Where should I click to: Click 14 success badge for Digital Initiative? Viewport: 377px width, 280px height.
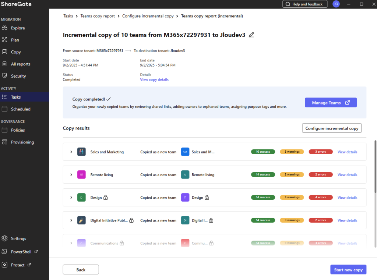[x=263, y=220]
